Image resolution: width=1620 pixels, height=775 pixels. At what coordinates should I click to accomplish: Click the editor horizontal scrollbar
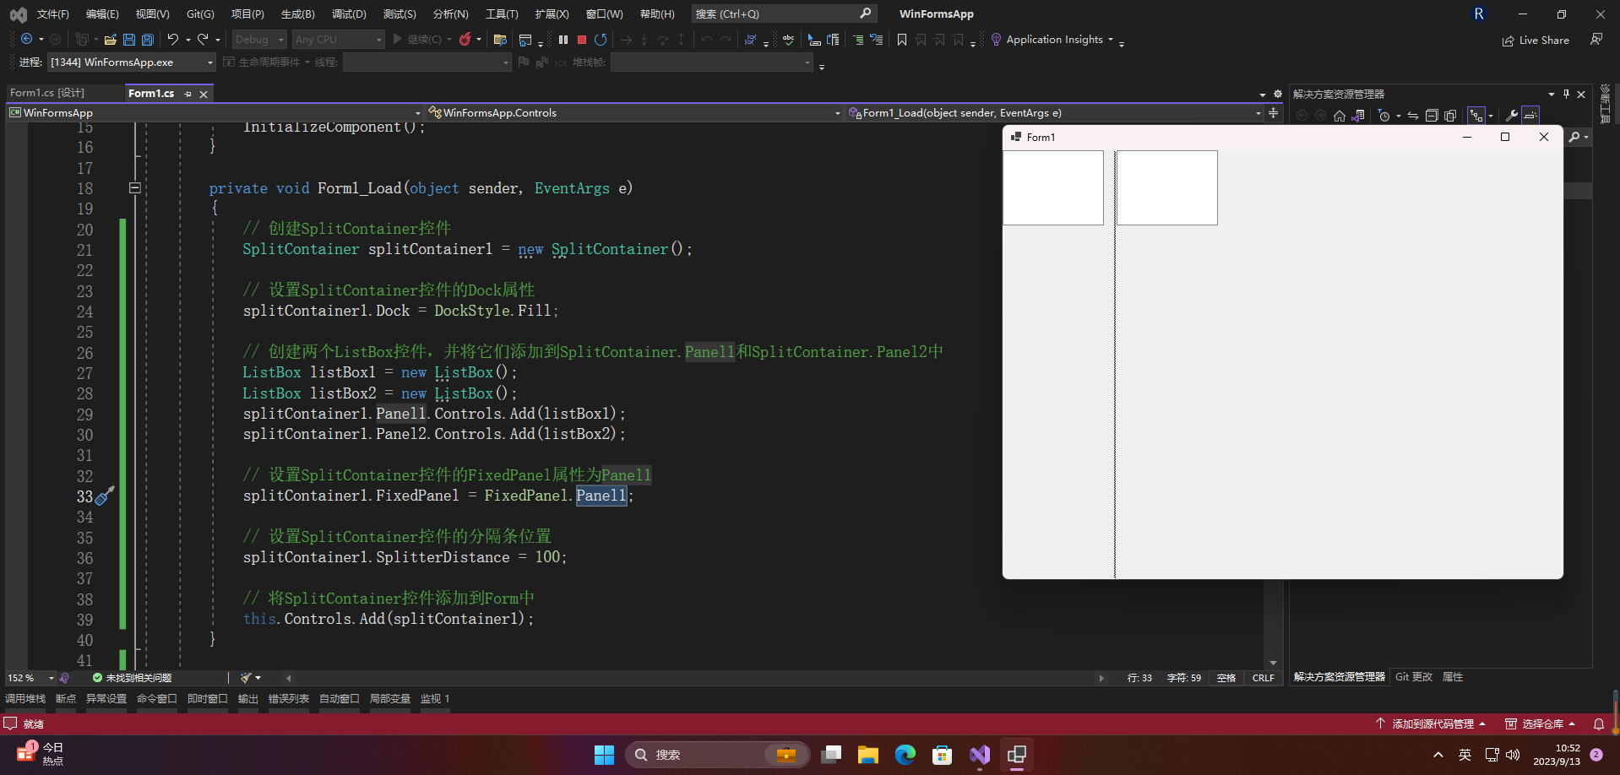[x=694, y=678]
